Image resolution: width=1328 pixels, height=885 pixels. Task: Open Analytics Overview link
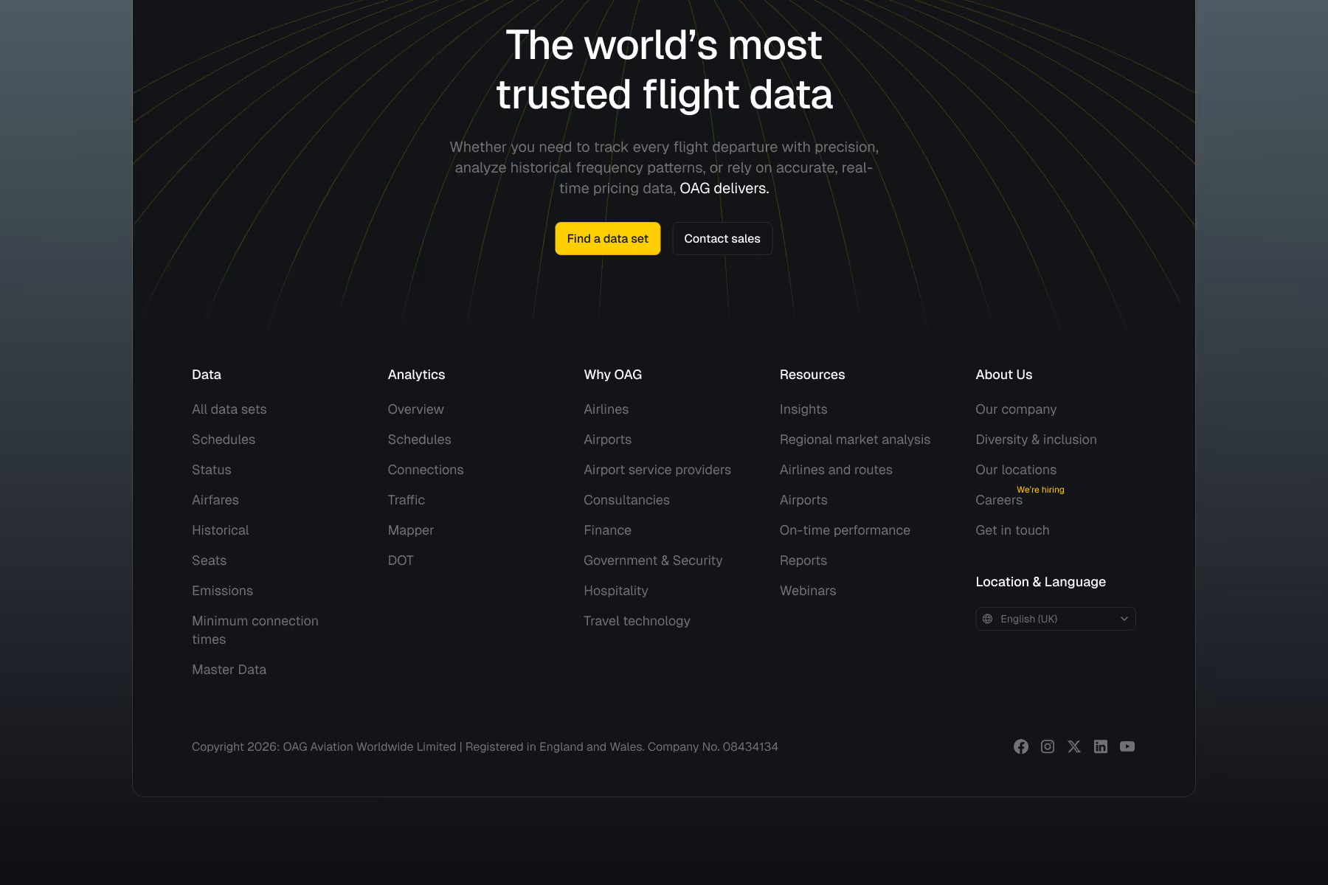pyautogui.click(x=416, y=409)
